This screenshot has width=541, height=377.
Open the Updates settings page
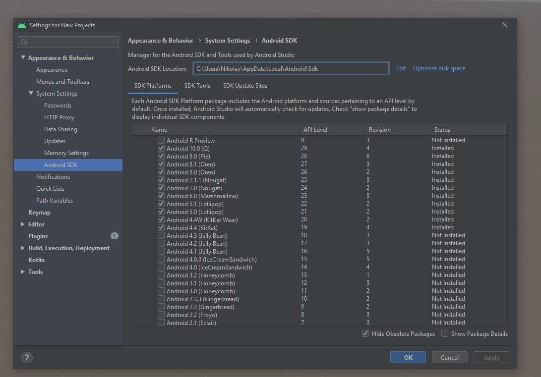pyautogui.click(x=55, y=141)
